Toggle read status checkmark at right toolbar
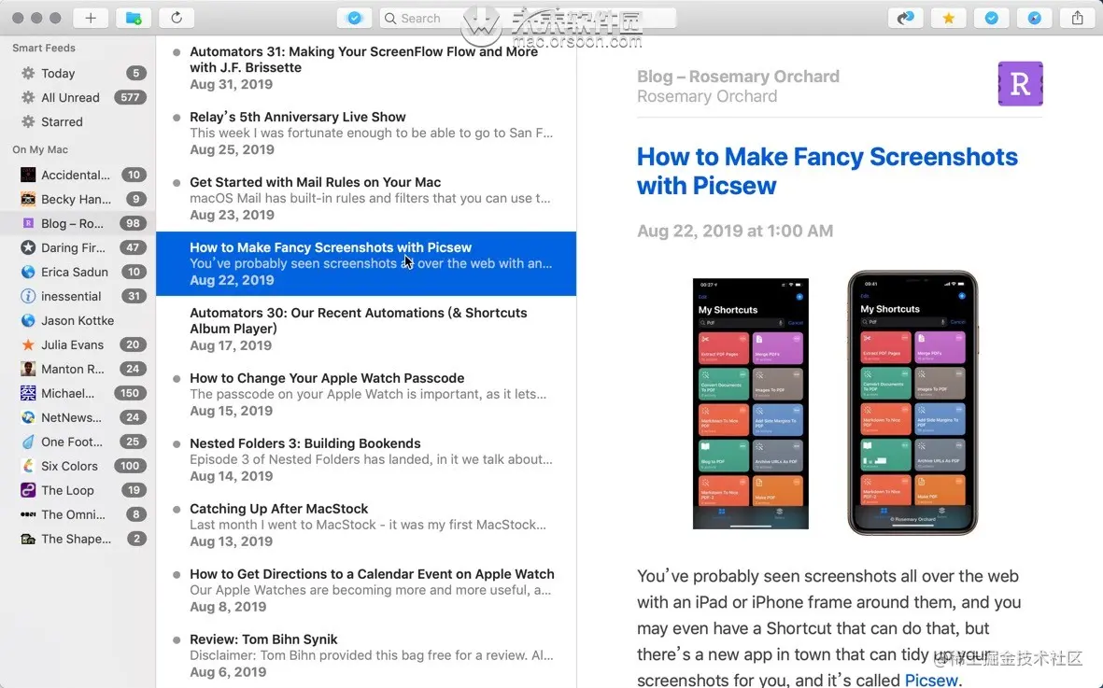 991,18
